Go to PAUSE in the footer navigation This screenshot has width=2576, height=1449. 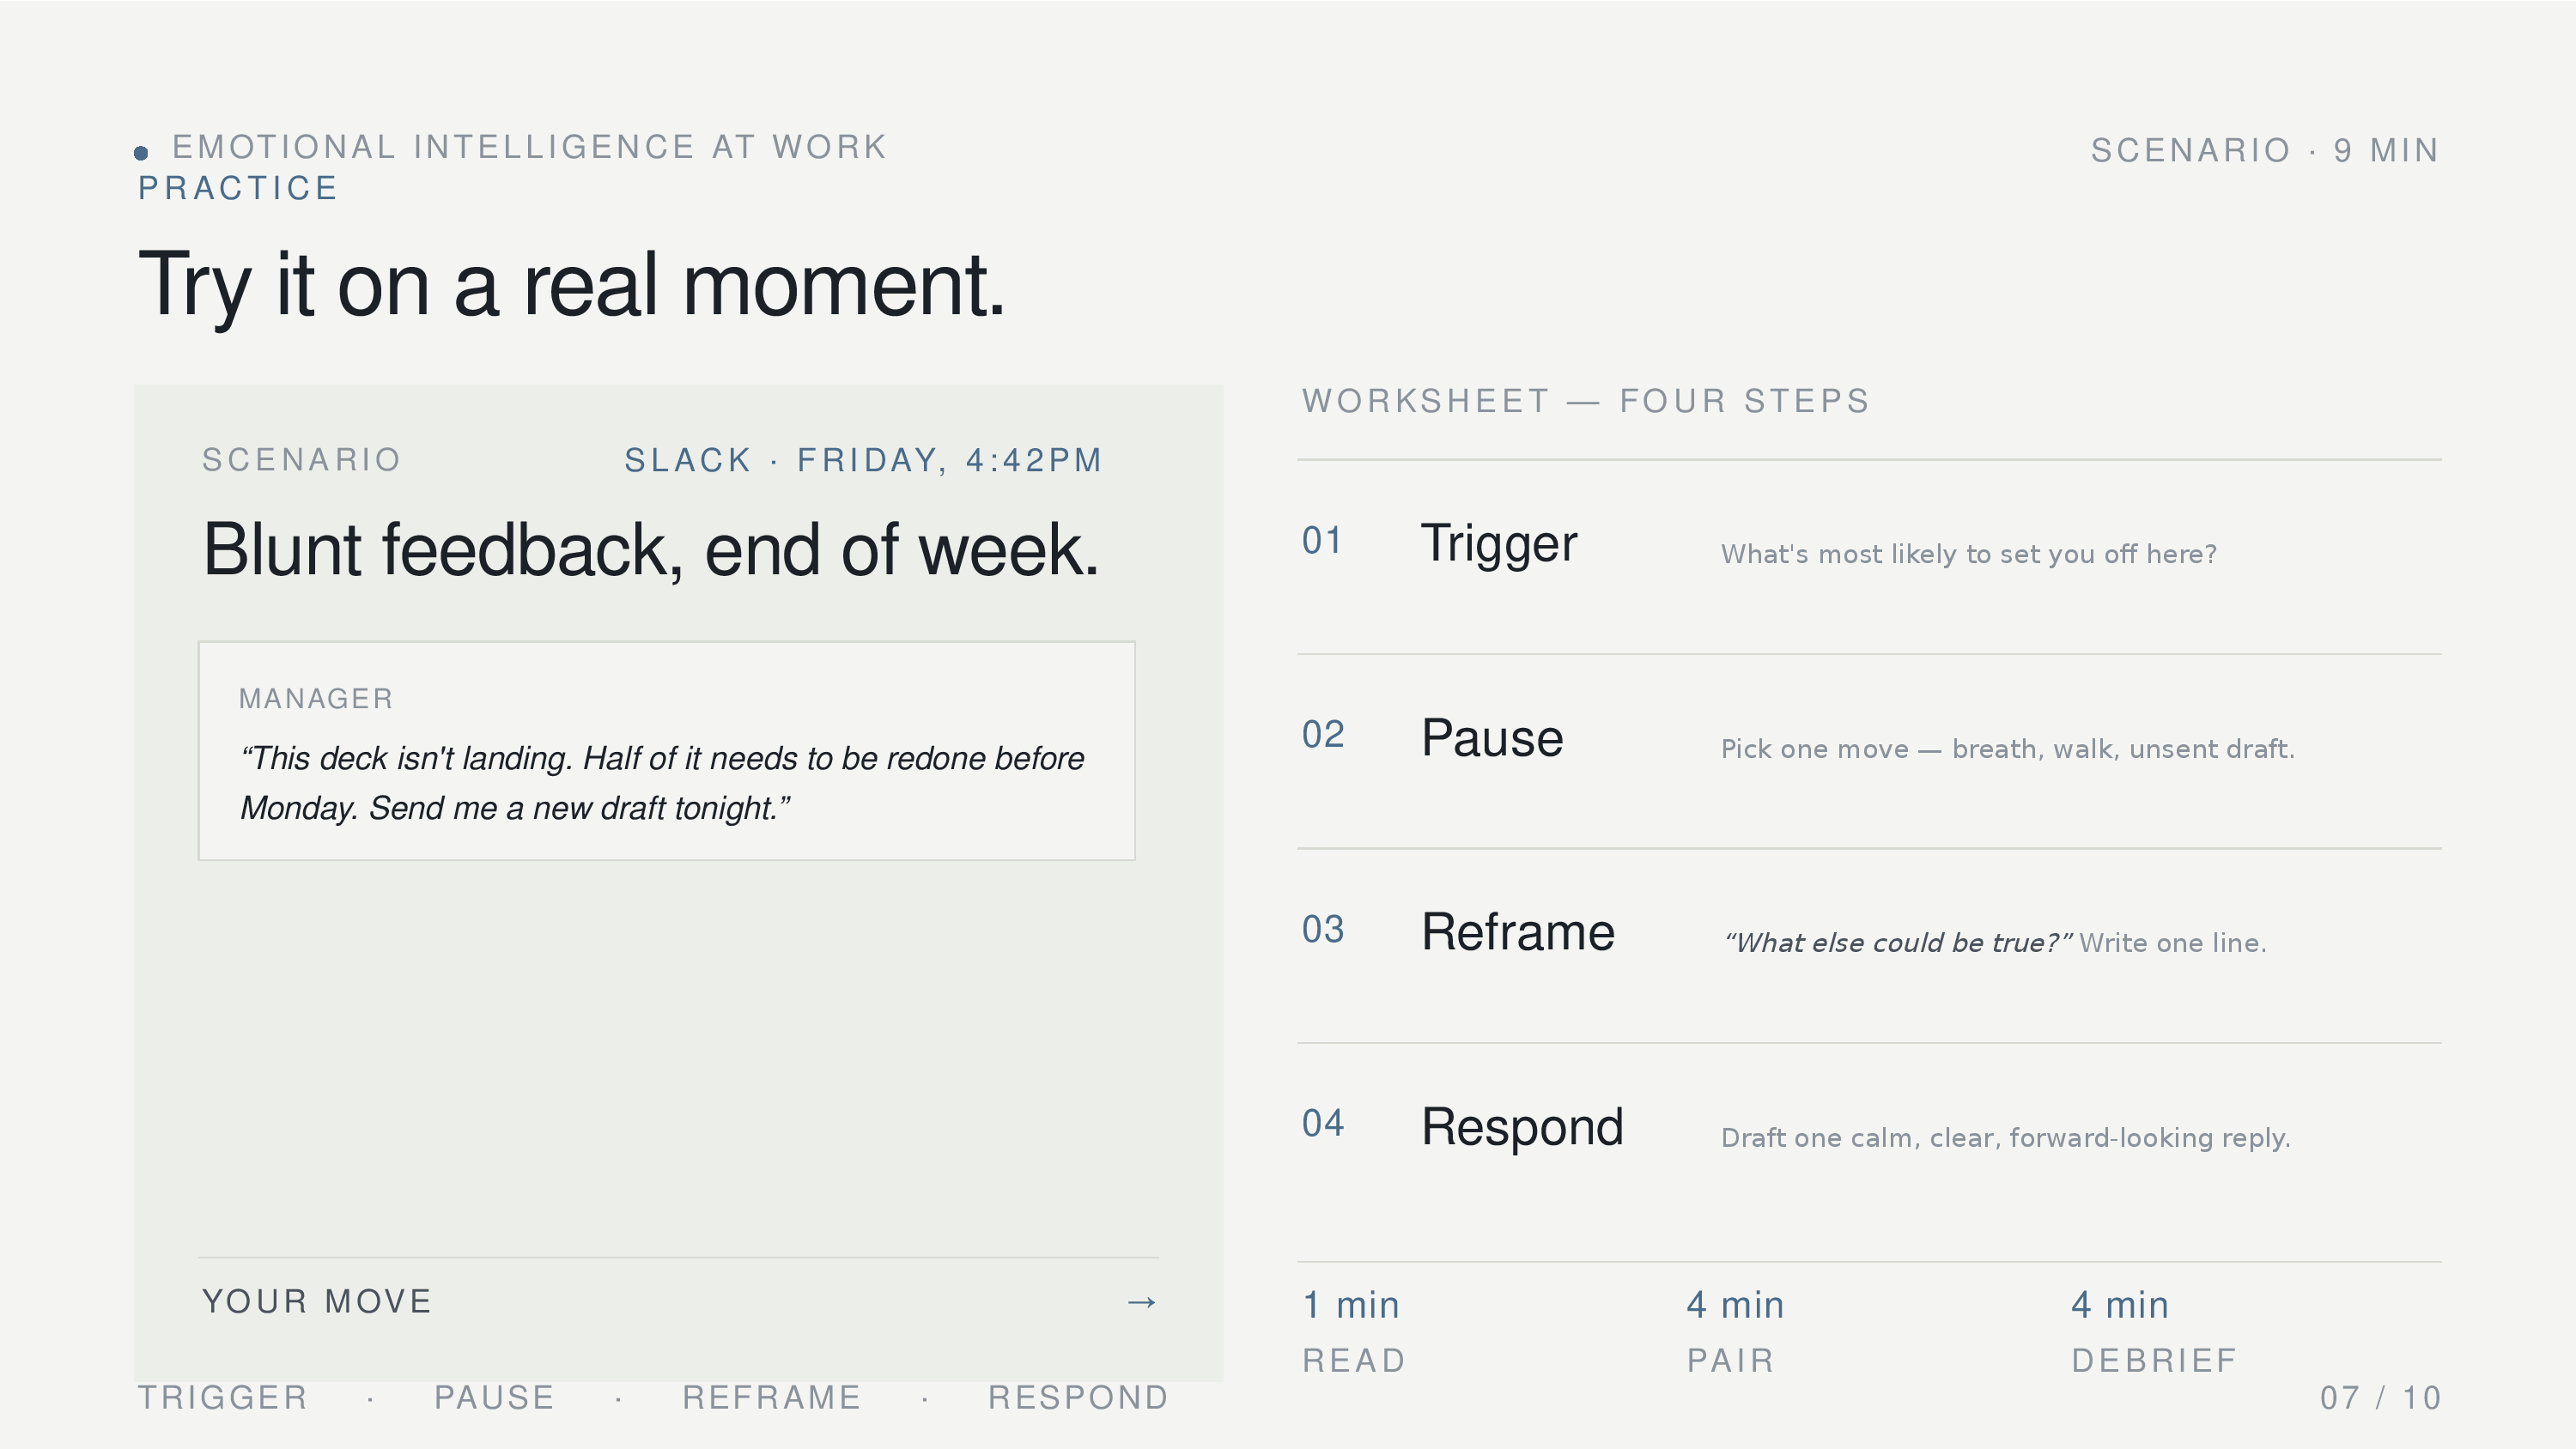494,1398
